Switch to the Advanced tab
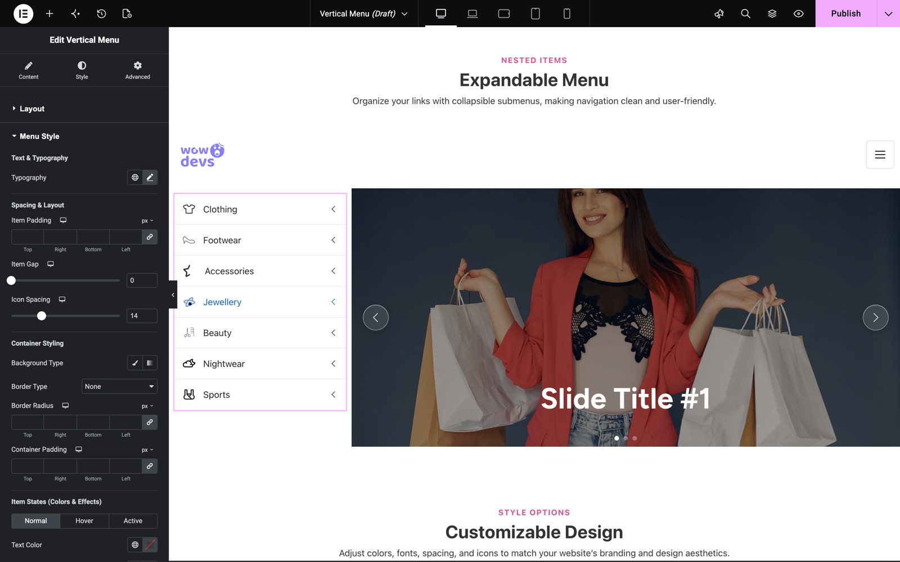The width and height of the screenshot is (900, 562). [138, 70]
